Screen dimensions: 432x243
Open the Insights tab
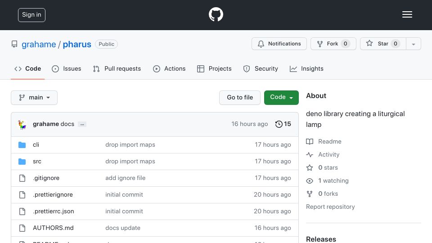pyautogui.click(x=306, y=68)
